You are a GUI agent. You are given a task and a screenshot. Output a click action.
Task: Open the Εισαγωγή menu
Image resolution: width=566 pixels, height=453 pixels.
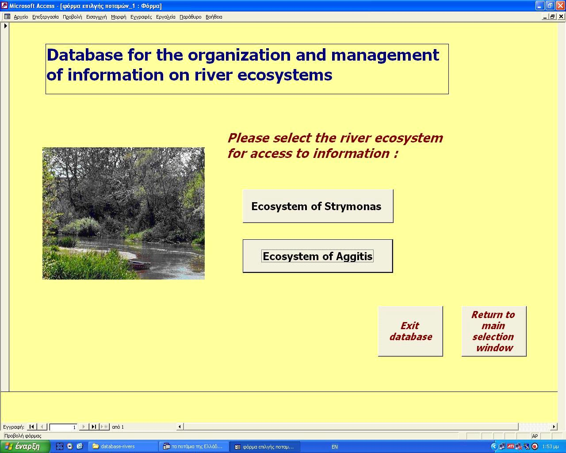tap(96, 17)
